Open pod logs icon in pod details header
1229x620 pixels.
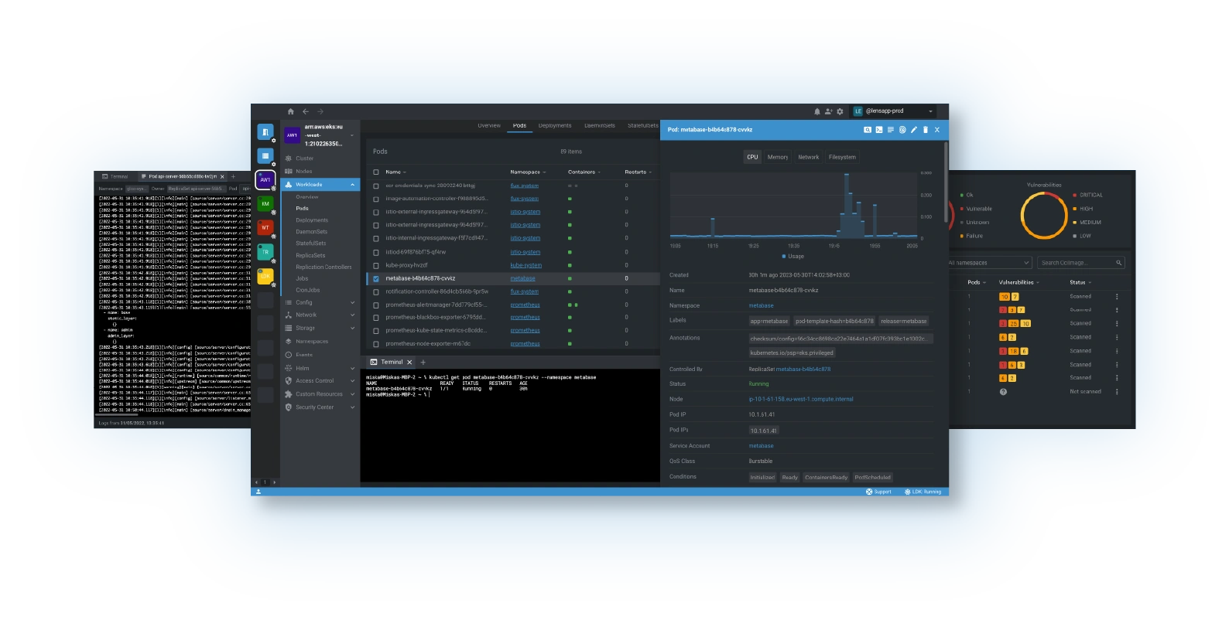[x=891, y=130]
